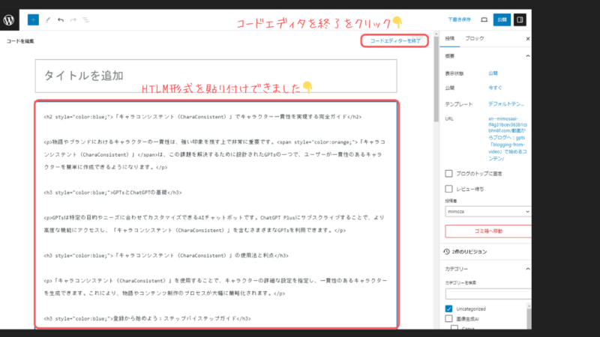Image resolution: width=600 pixels, height=337 pixels.
Task: Check the レビュー待ち checkbox
Action: [448, 189]
